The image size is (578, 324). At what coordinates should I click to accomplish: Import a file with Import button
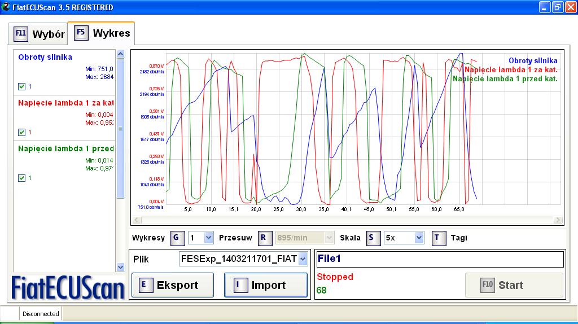(266, 285)
